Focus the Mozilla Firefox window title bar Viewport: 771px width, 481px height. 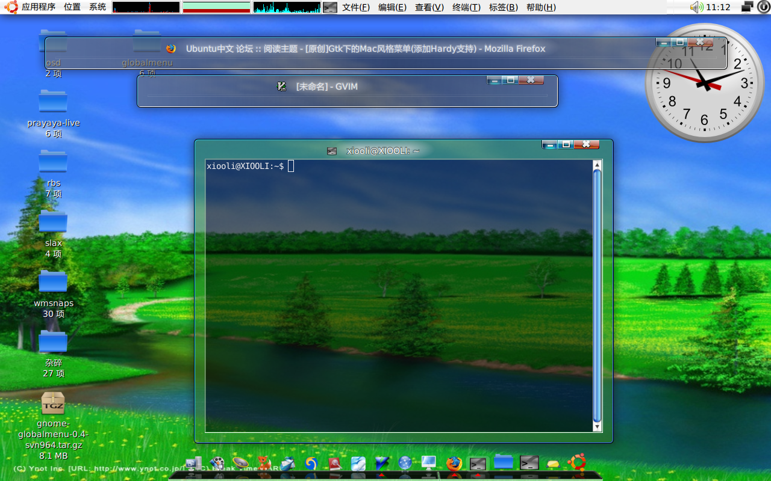tap(365, 49)
